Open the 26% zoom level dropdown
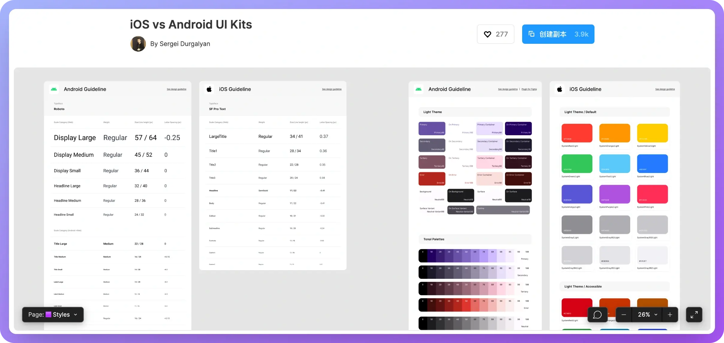724x343 pixels. [647, 315]
